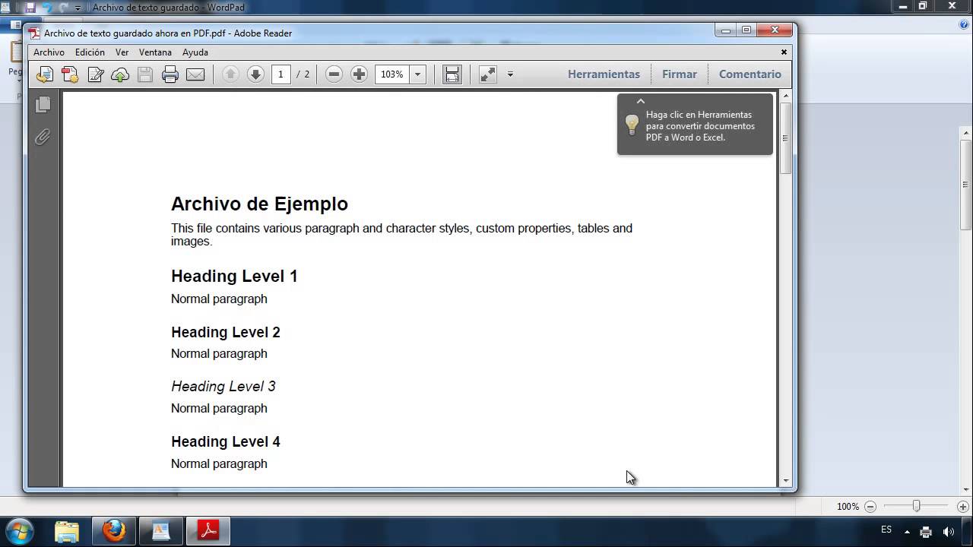Click the volume speaker tray icon
This screenshot has height=547, width=973.
[948, 532]
